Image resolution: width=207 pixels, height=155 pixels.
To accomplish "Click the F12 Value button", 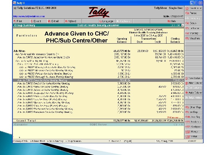I will 193,136.
